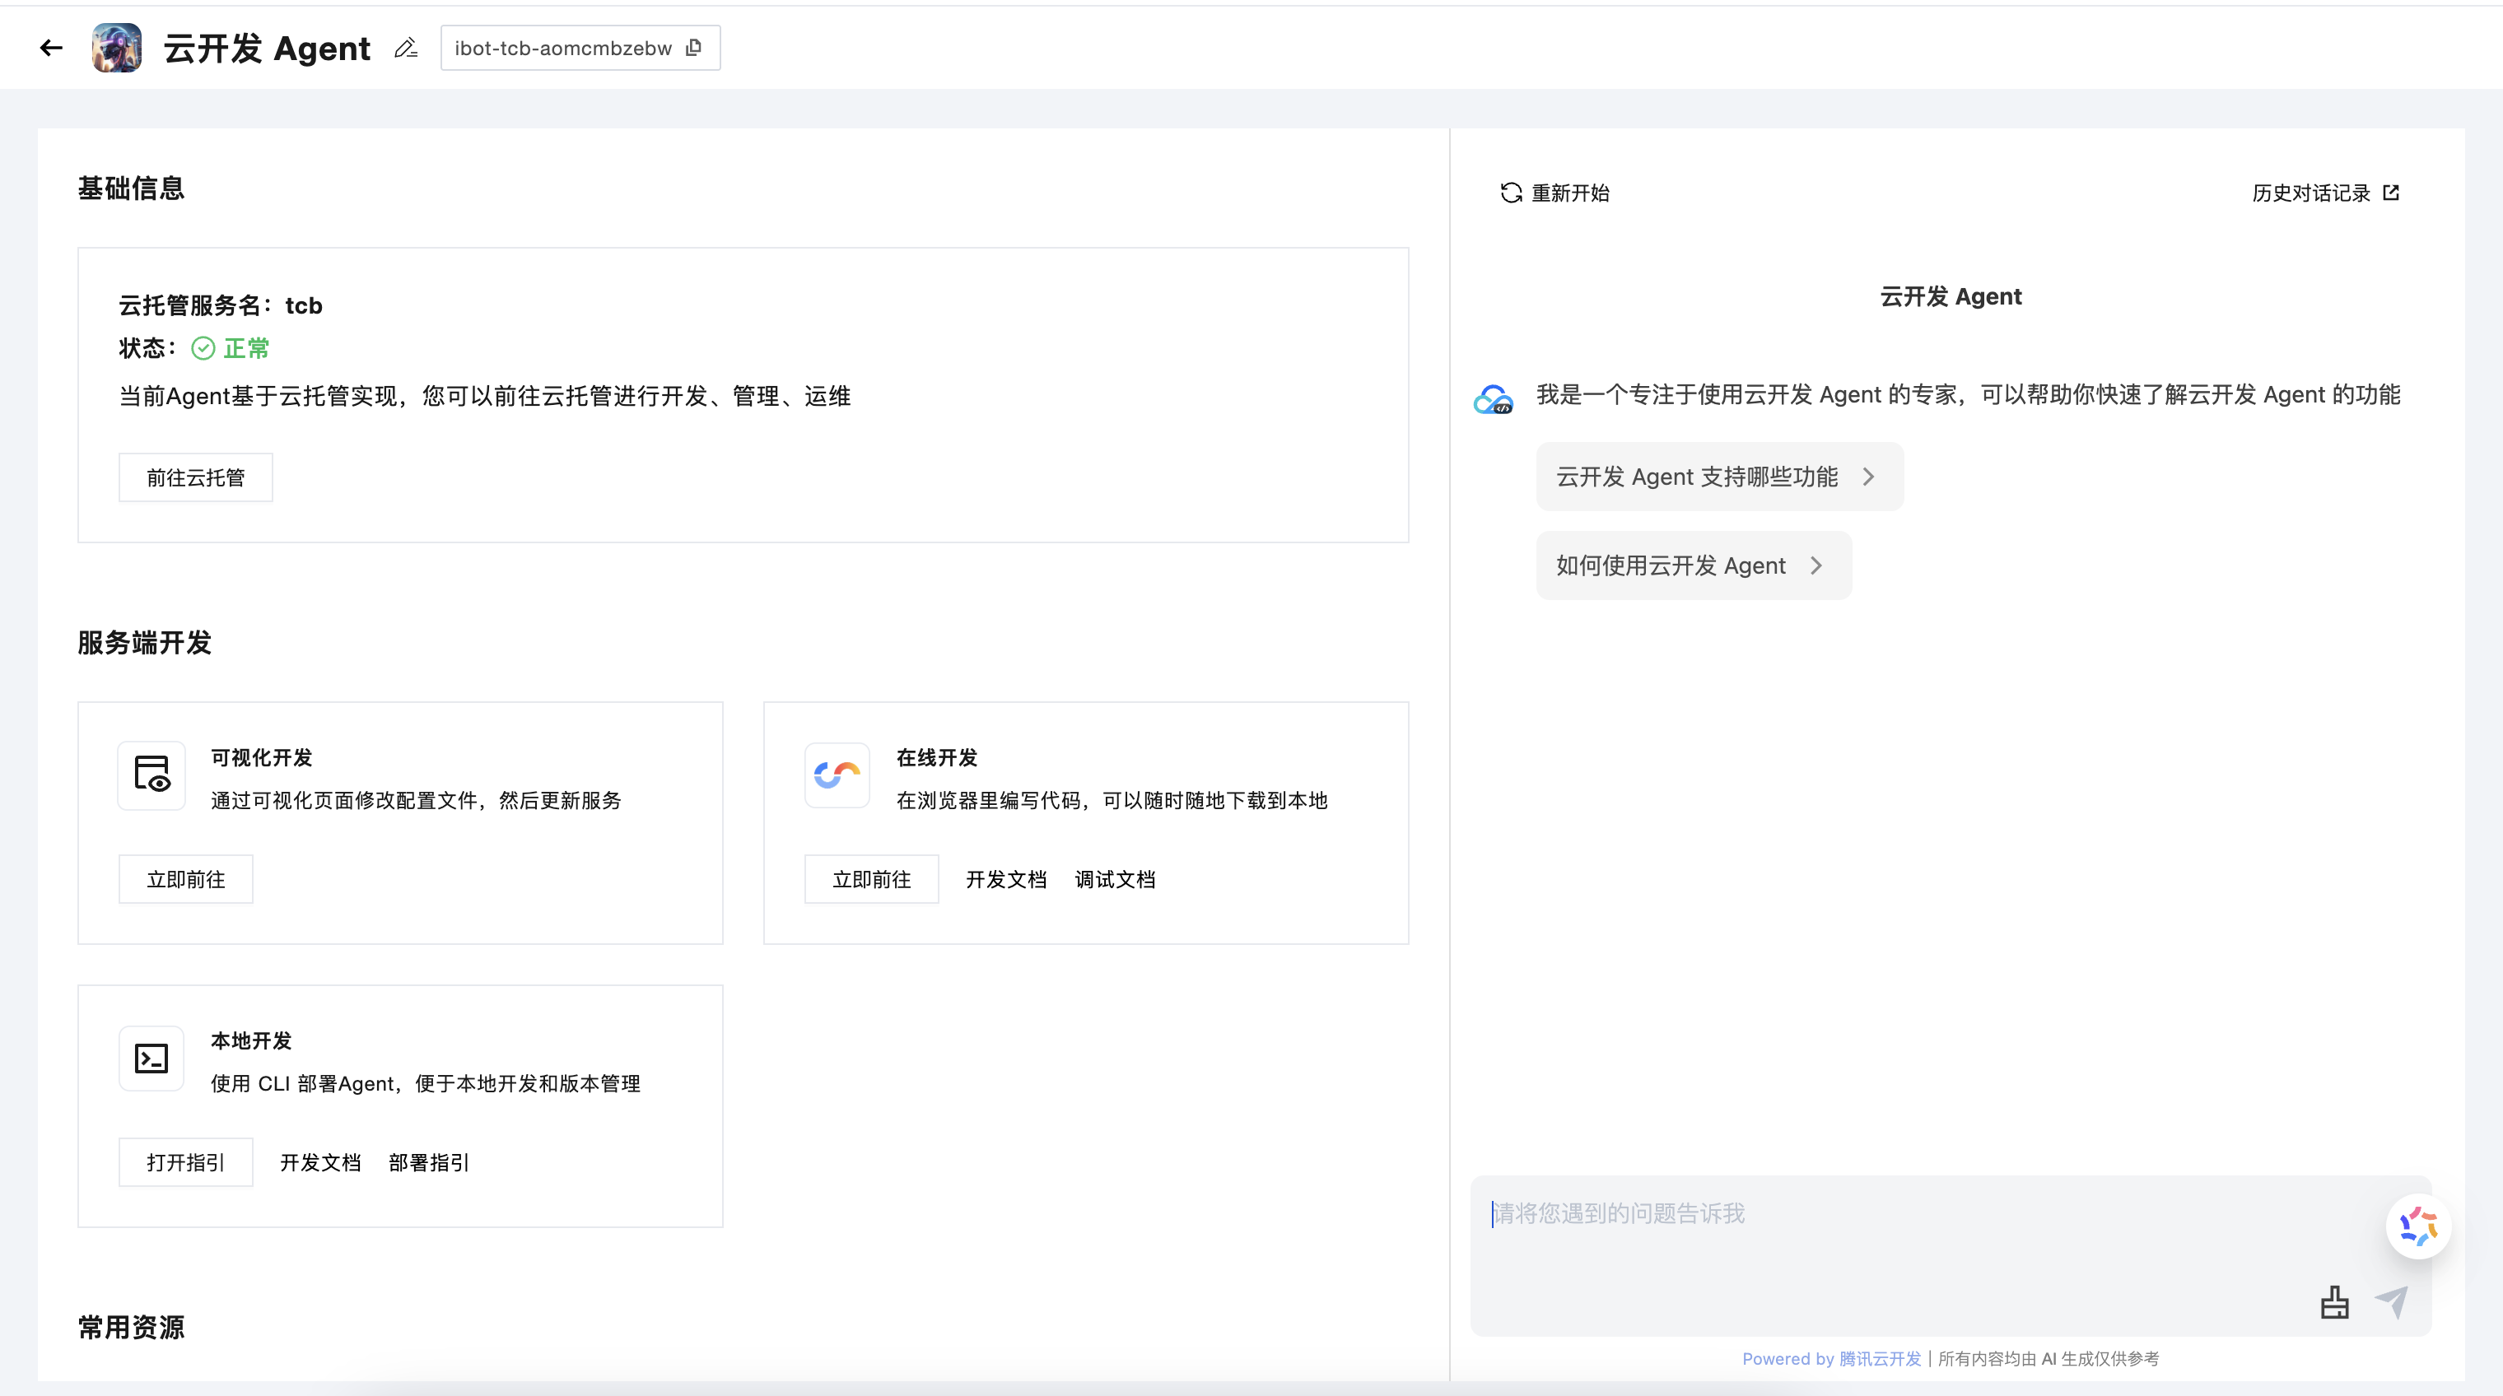Copy the bot ID ibot-tcb-aomcmbzebw
Viewport: 2503px width, 1396px height.
pos(694,48)
